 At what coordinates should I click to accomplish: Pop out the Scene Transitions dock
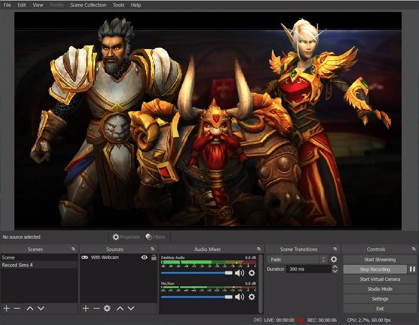(335, 249)
